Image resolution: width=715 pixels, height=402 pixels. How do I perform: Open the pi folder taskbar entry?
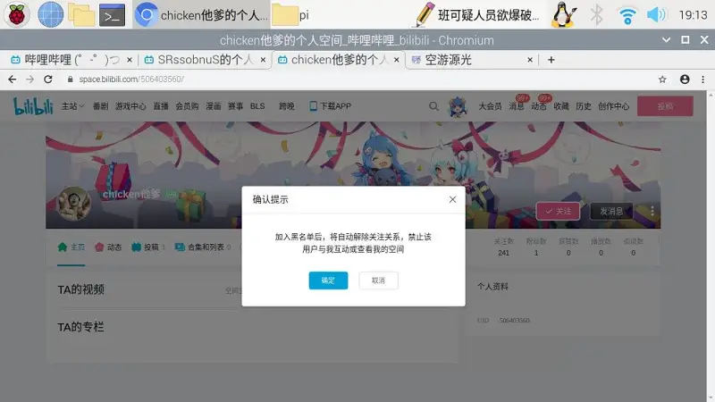[x=291, y=14]
